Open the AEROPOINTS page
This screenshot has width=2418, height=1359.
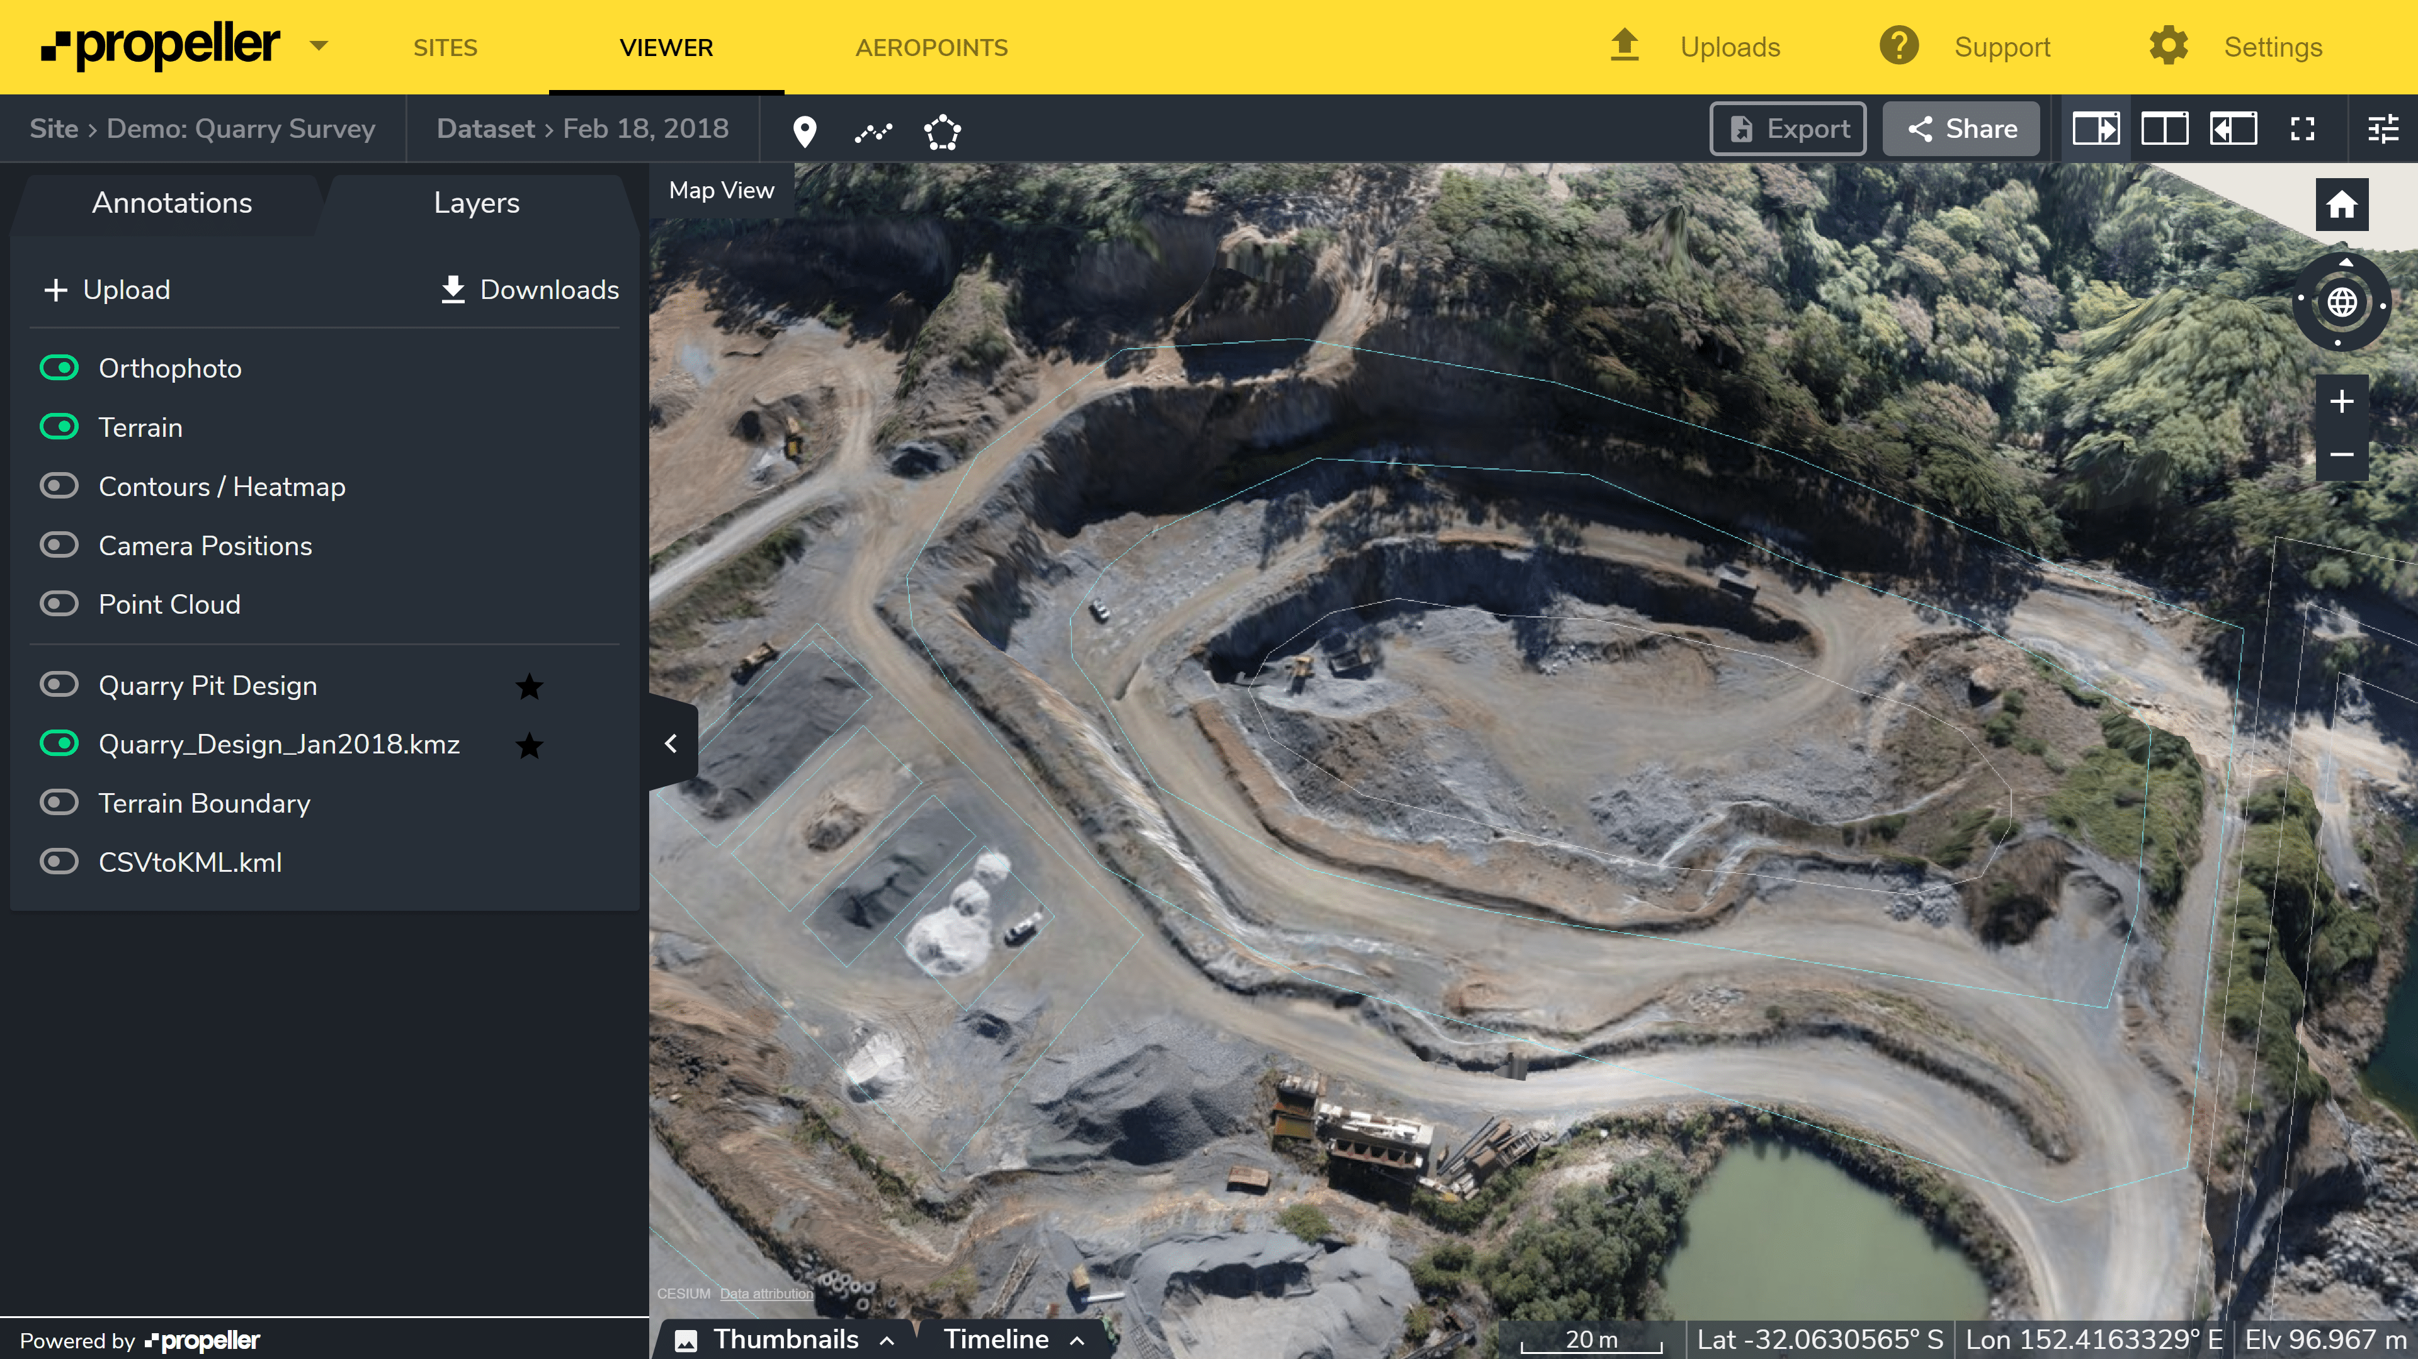[931, 47]
